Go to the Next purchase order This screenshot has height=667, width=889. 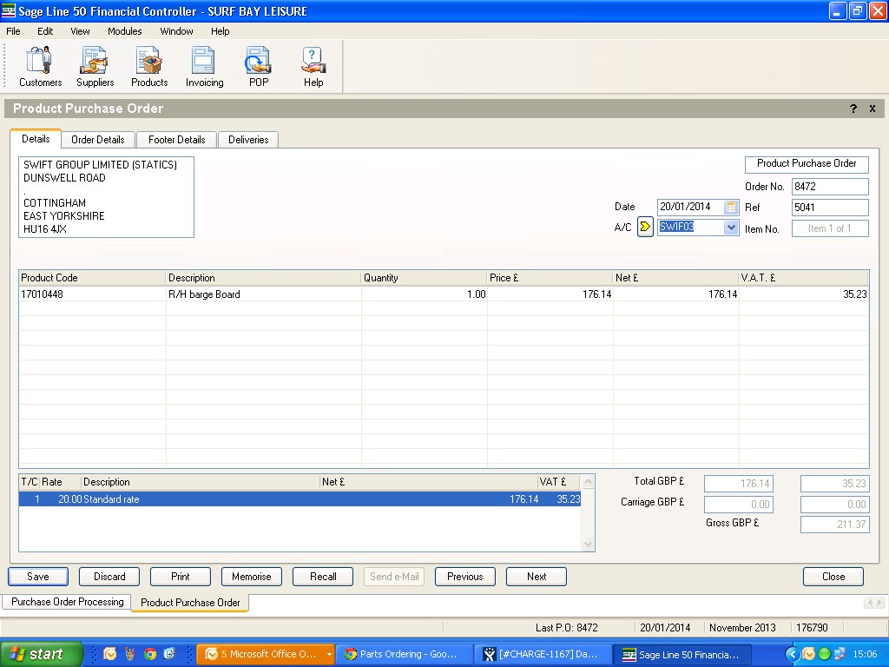click(537, 577)
